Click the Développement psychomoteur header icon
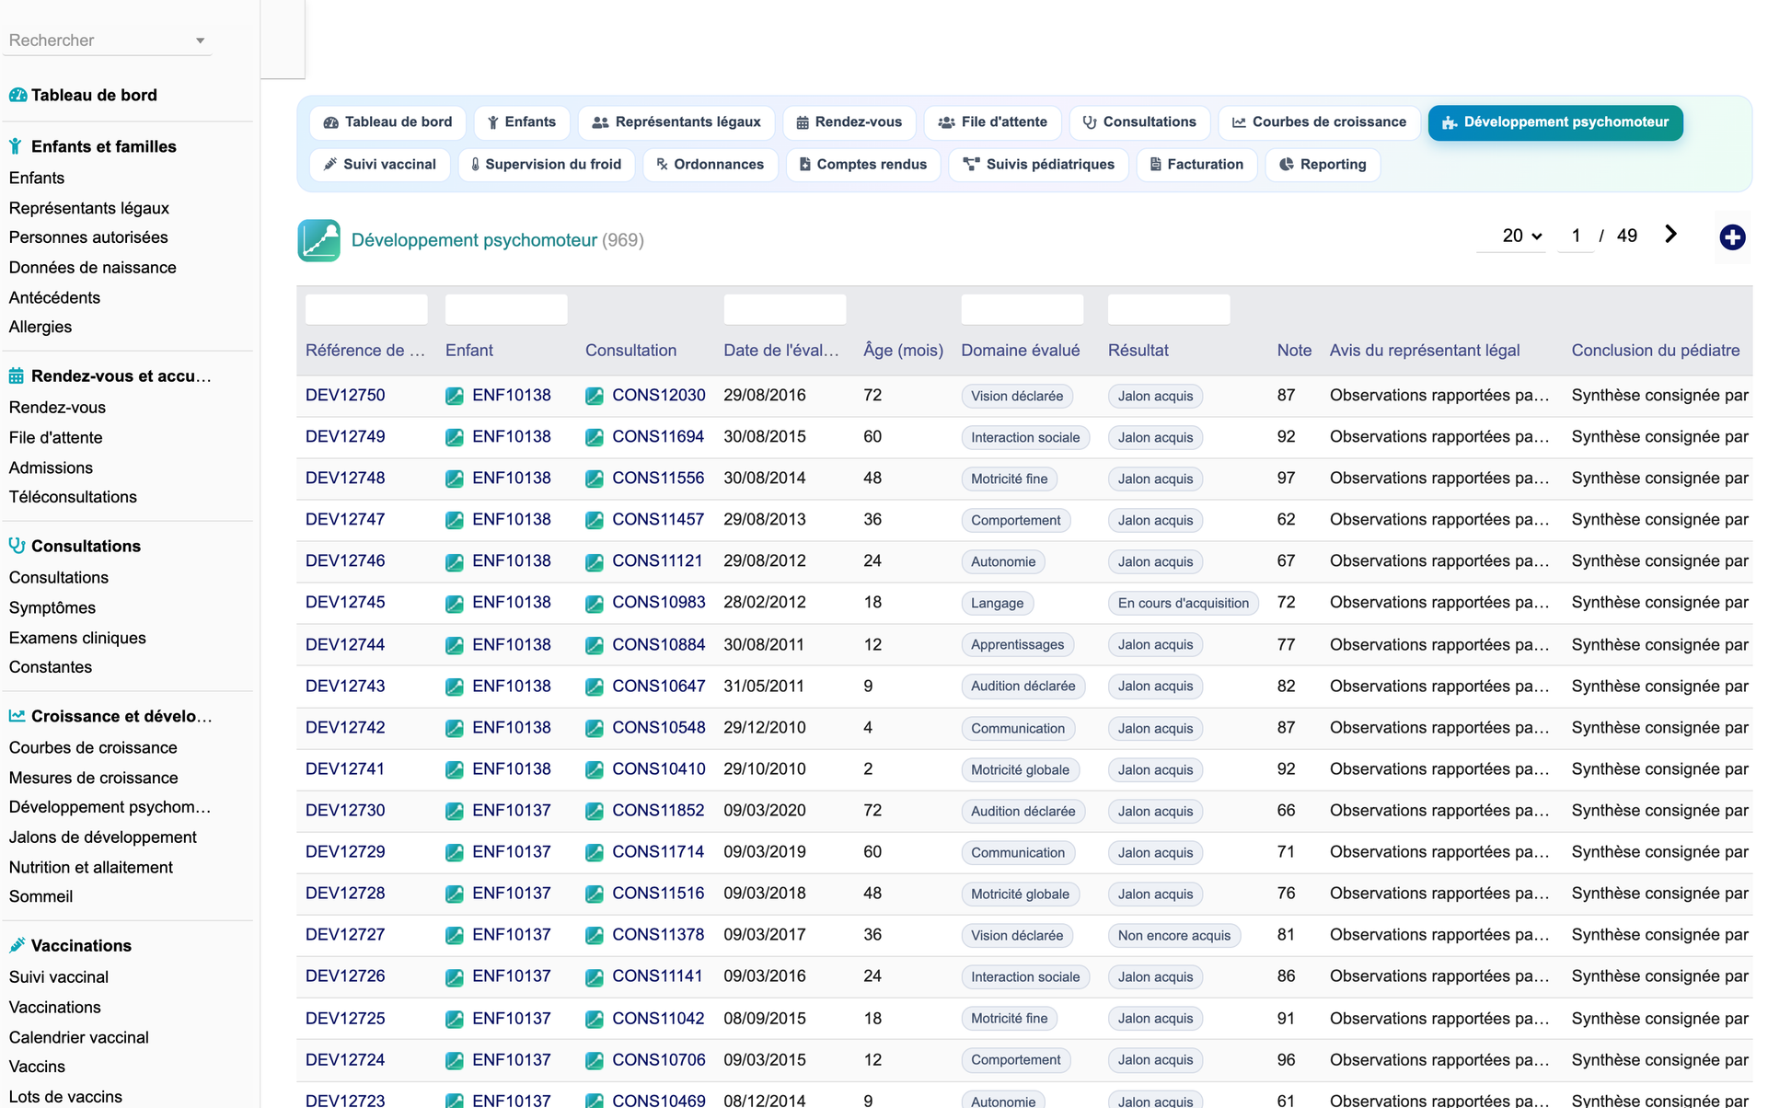The height and width of the screenshot is (1108, 1791). click(x=318, y=240)
